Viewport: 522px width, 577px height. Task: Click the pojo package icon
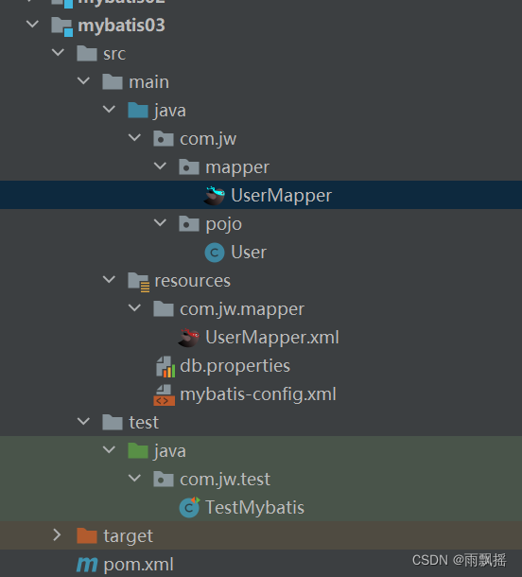189,224
